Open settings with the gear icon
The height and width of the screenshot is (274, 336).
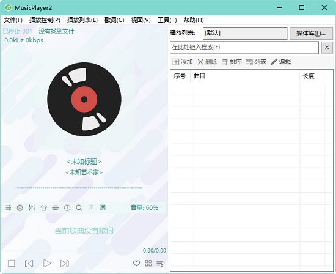[x=20, y=207]
